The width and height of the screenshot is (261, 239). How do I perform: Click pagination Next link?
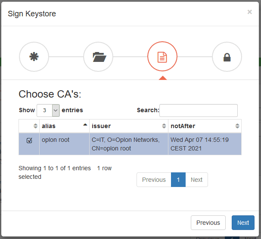pyautogui.click(x=196, y=180)
